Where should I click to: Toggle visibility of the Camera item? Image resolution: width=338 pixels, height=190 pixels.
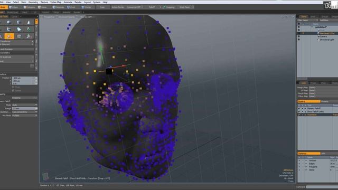tap(299, 36)
